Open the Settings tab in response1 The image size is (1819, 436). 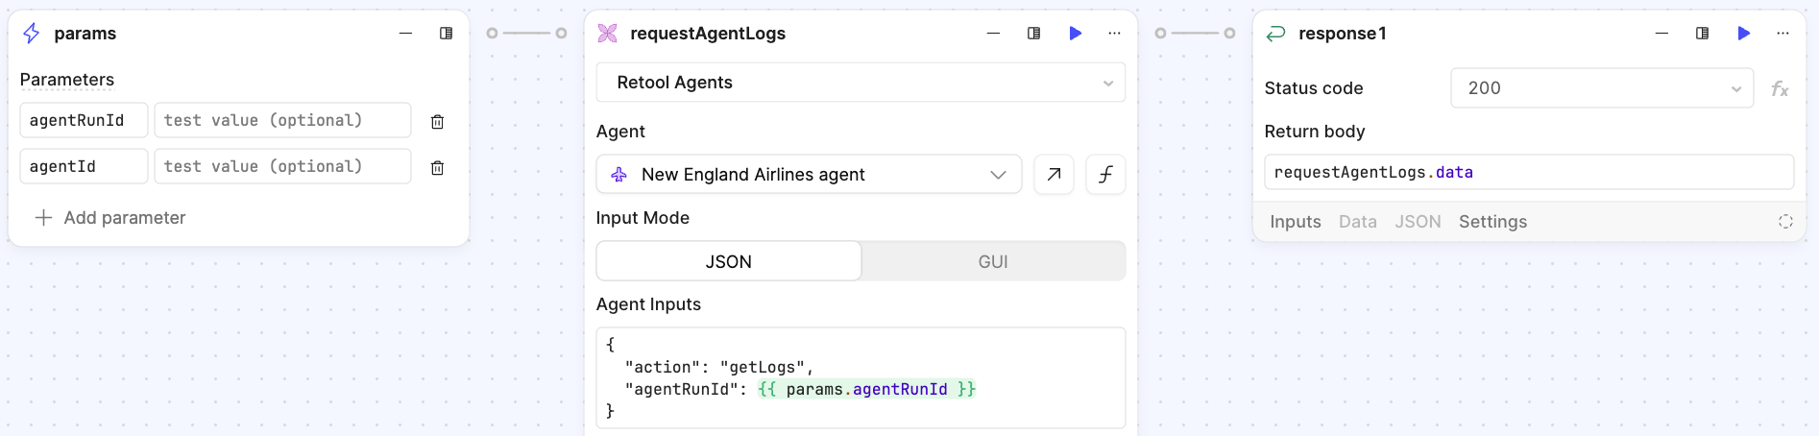click(x=1492, y=222)
